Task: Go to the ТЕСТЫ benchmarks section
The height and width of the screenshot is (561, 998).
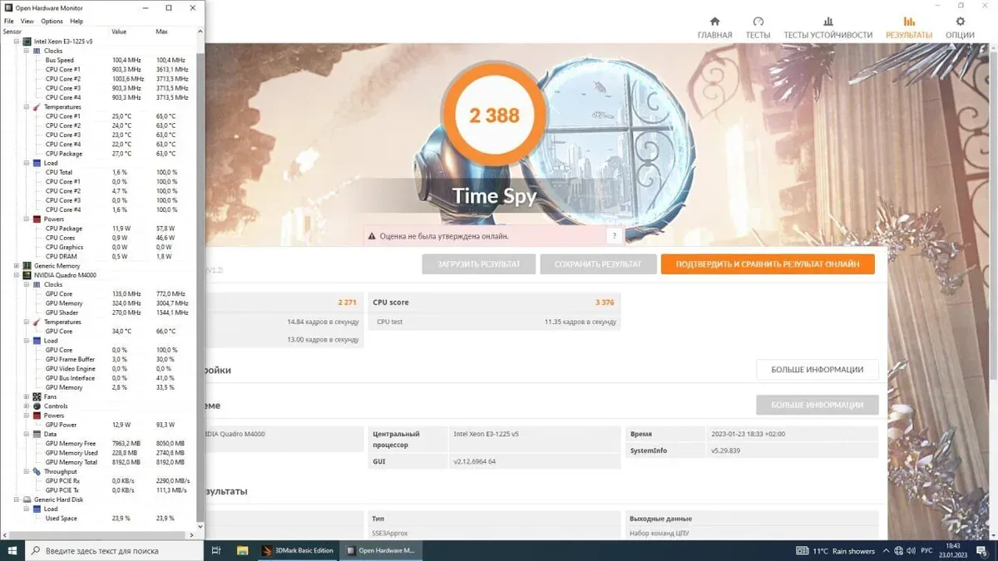Action: coord(758,27)
